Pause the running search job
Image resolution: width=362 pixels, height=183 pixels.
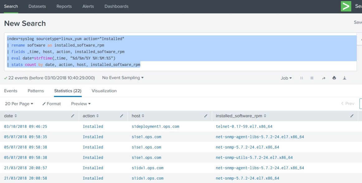click(302, 78)
